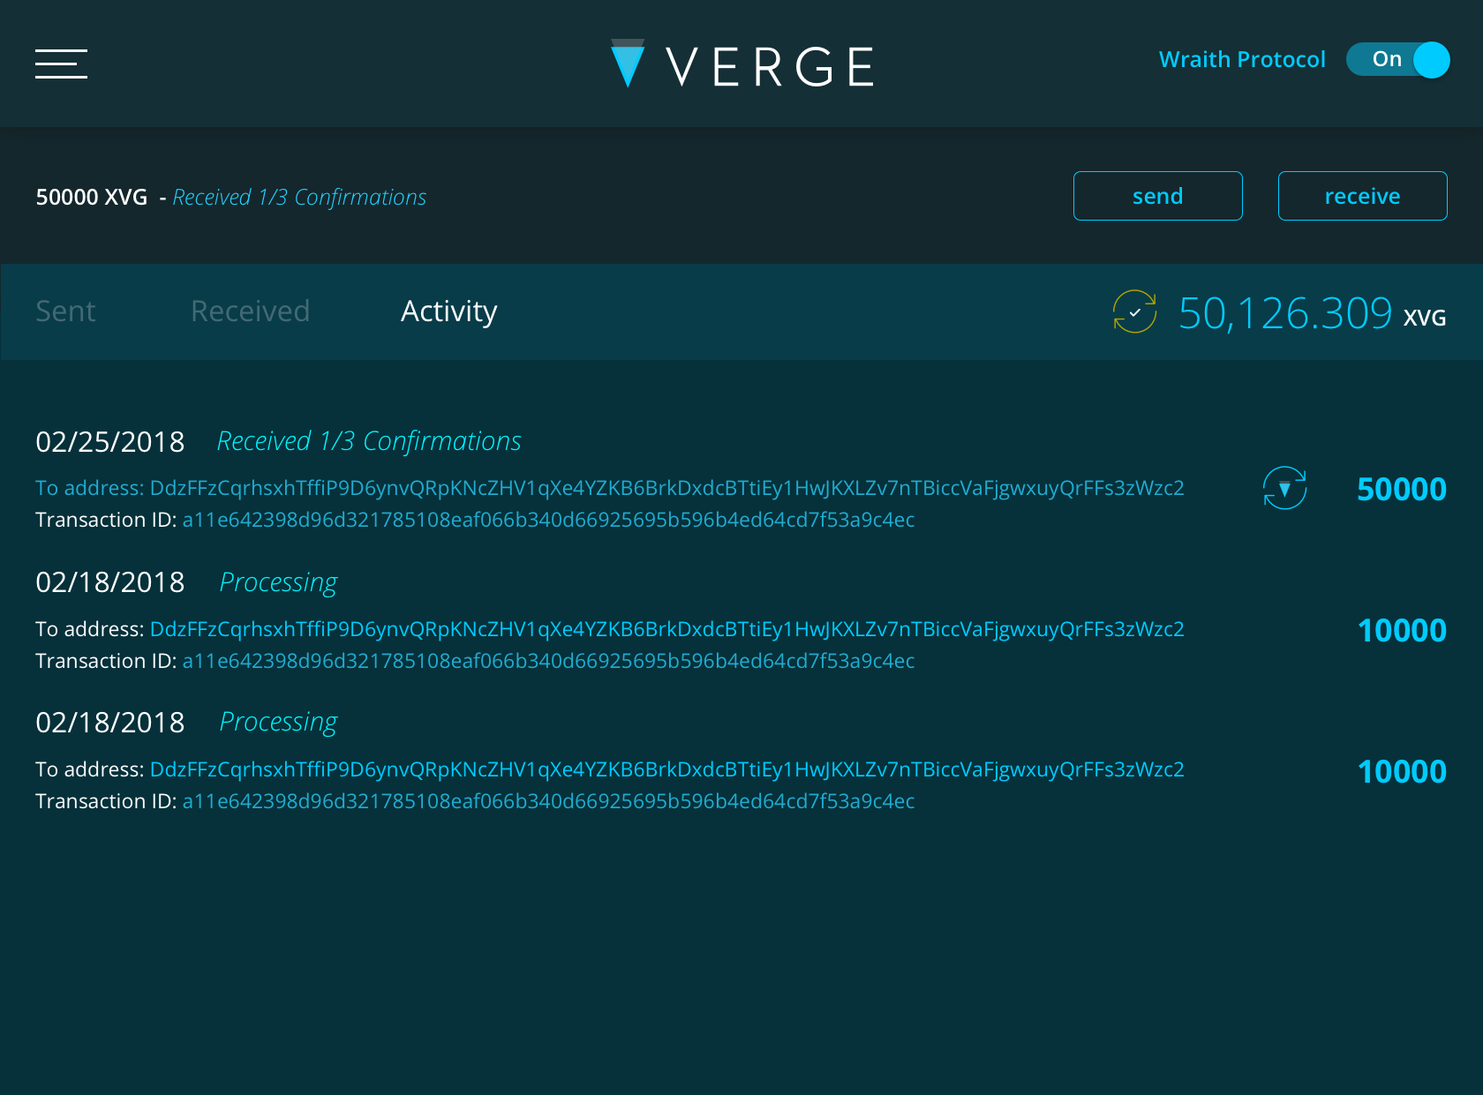Select the Activity tab
This screenshot has width=1483, height=1095.
(449, 311)
